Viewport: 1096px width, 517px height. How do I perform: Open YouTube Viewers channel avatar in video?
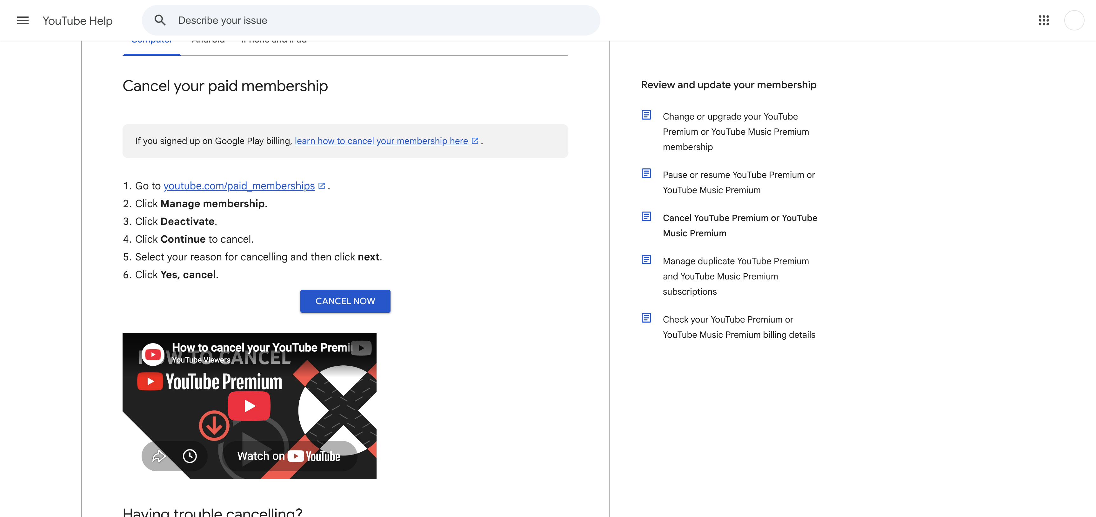pyautogui.click(x=153, y=354)
